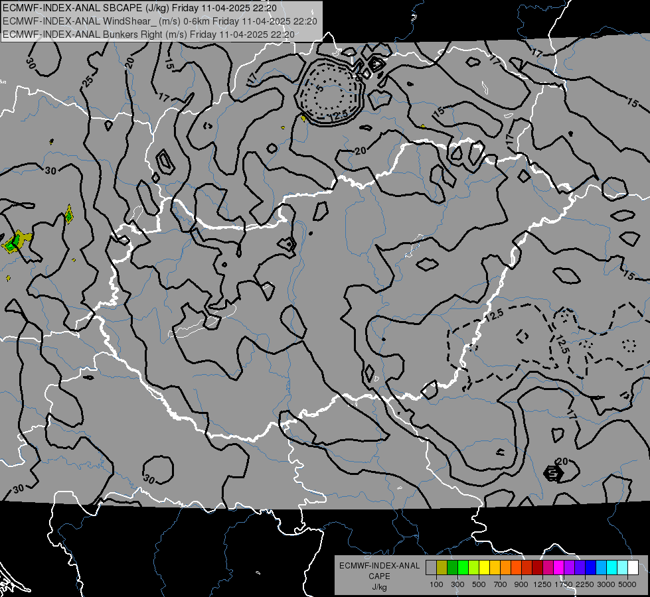Select the purple swatch right of 1750
Screen dimensions: 650x597
pos(569,568)
